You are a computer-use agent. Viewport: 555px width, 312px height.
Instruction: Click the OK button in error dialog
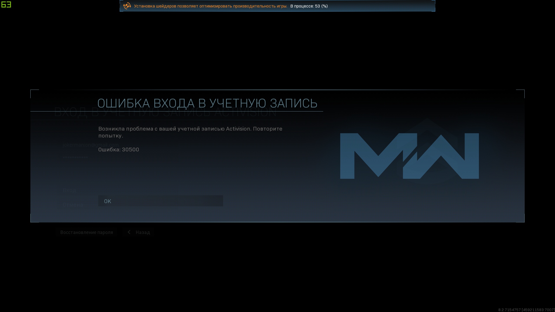point(160,201)
